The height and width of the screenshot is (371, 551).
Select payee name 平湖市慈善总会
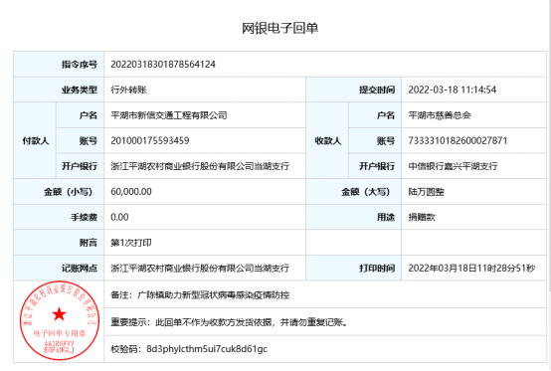pyautogui.click(x=440, y=115)
